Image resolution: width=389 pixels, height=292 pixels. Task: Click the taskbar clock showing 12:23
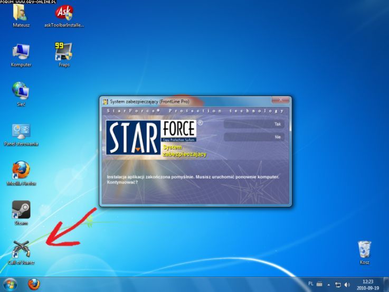(368, 285)
